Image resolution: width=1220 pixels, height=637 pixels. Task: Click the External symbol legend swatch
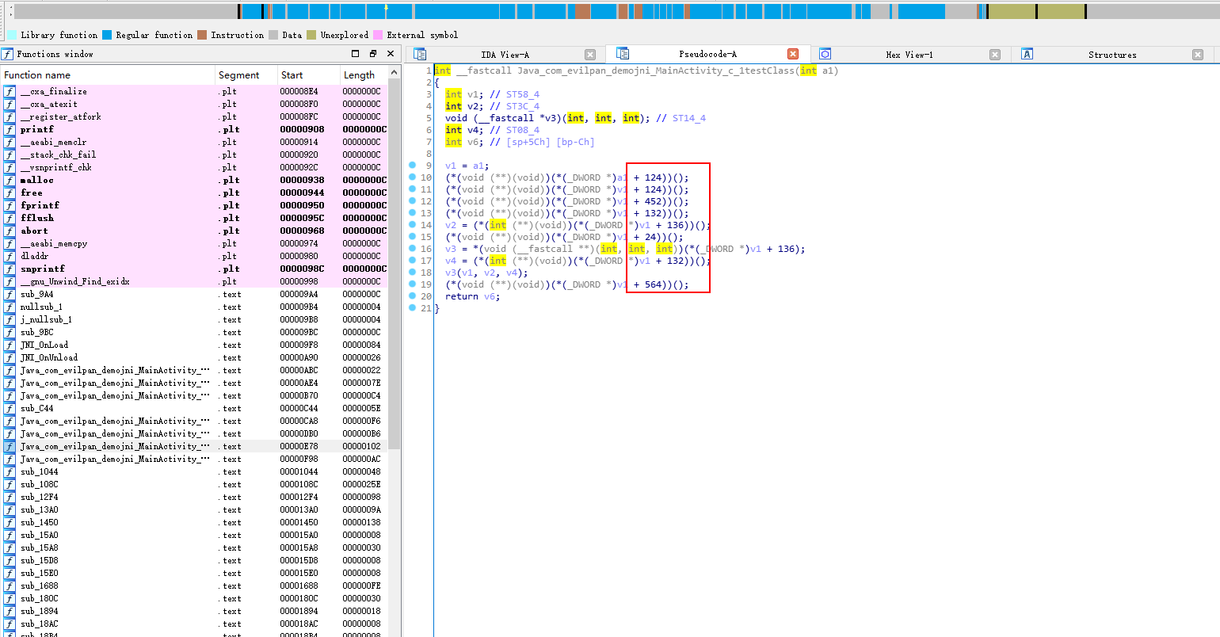(378, 35)
